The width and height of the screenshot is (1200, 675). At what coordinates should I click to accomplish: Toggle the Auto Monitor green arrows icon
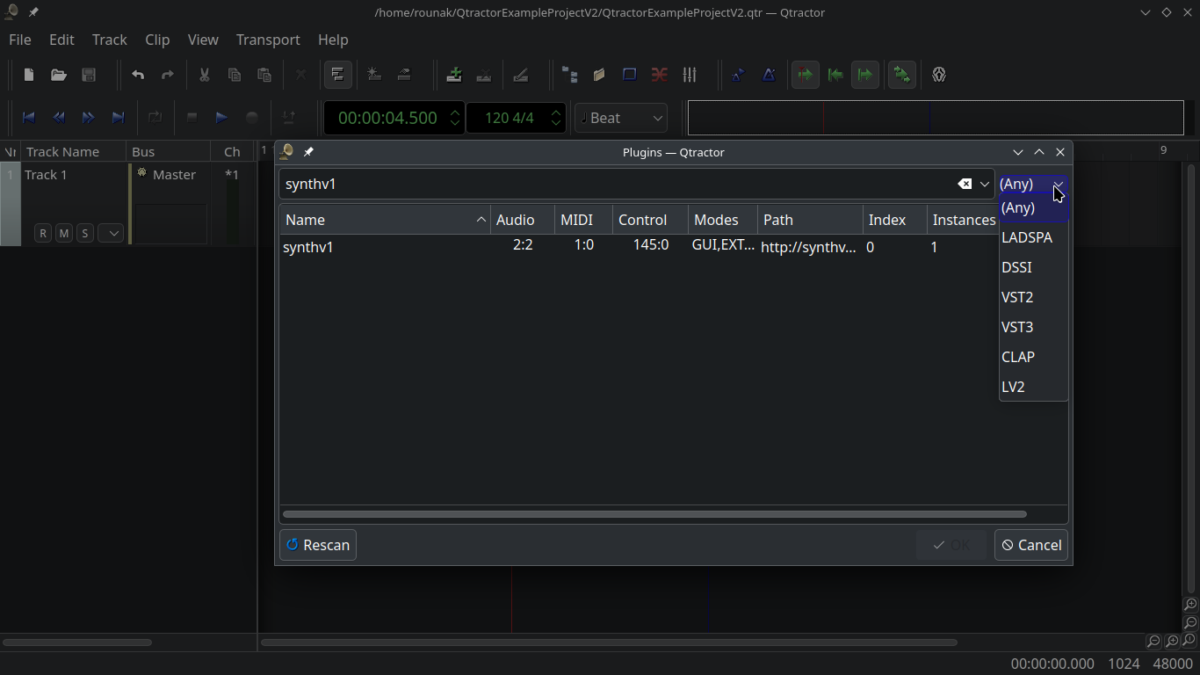click(901, 75)
